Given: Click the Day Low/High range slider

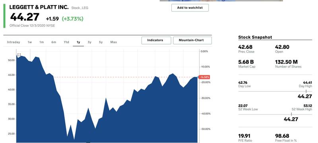Looking at the screenshot, I should [x=275, y=91].
